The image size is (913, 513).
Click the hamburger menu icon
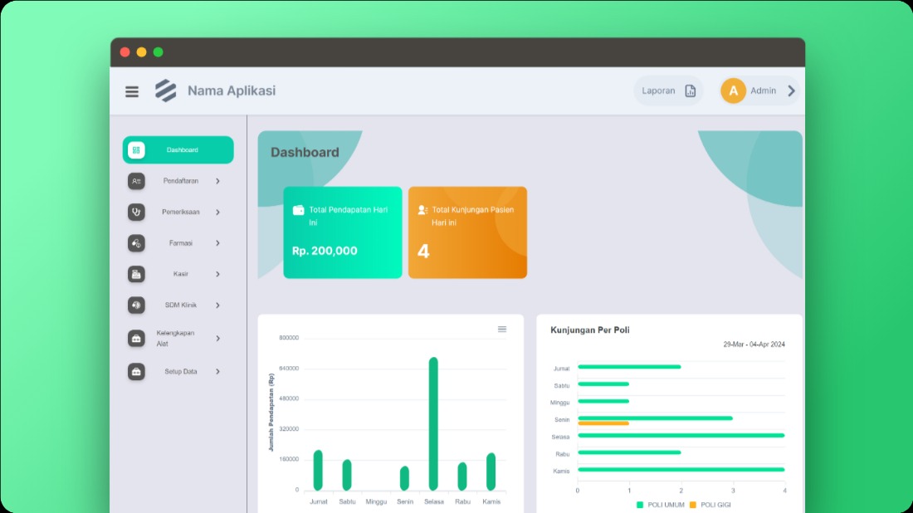pos(132,91)
